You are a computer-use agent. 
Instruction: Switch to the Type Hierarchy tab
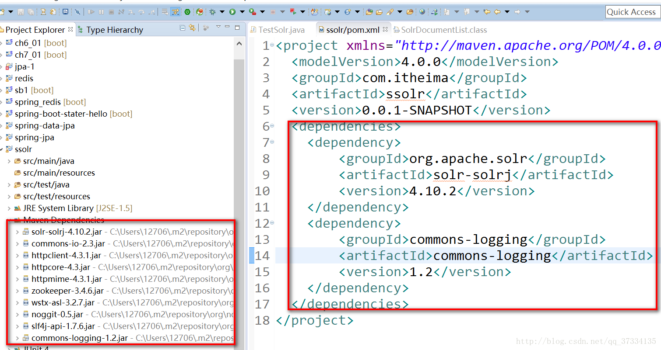pyautogui.click(x=110, y=30)
